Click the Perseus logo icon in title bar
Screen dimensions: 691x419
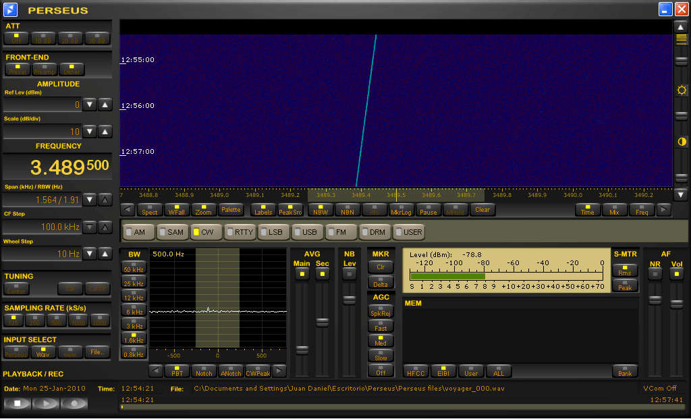[x=10, y=9]
